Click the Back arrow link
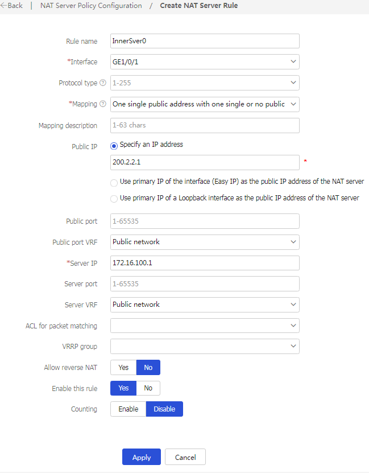 point(12,6)
